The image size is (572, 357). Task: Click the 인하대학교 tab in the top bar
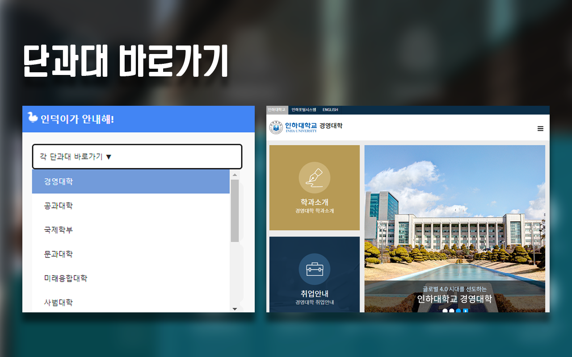click(277, 109)
